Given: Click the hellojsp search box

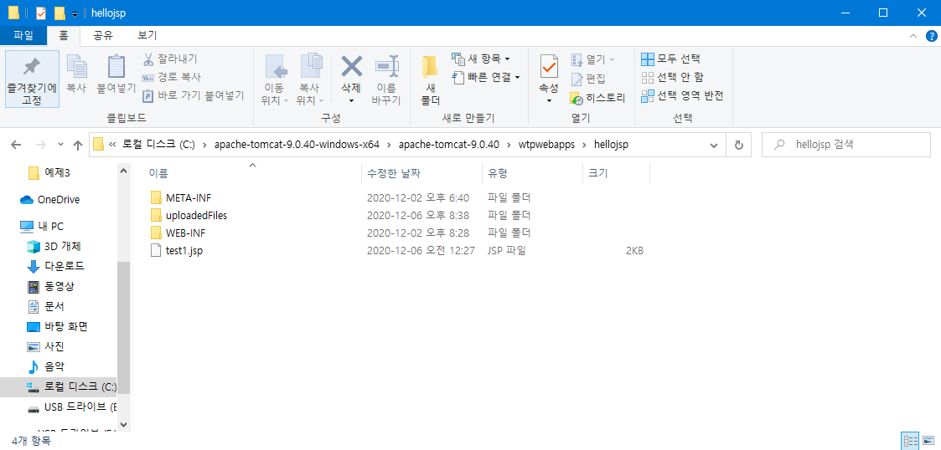Looking at the screenshot, I should click(846, 145).
